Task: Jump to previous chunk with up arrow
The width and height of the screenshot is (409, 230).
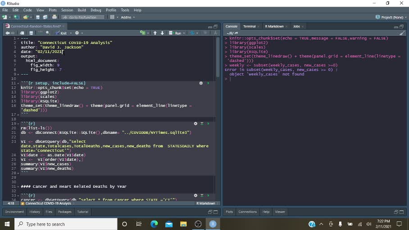Action: point(155,33)
